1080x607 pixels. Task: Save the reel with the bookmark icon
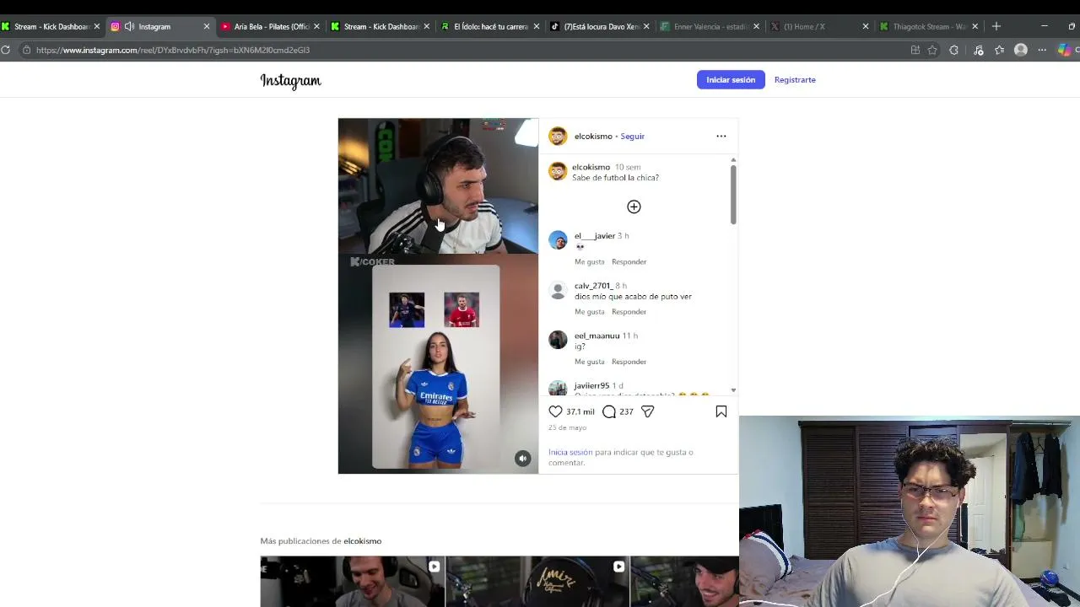(x=721, y=411)
